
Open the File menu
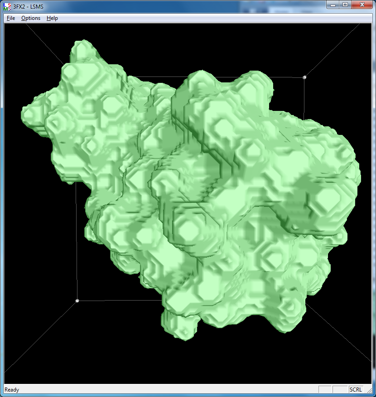coord(11,18)
